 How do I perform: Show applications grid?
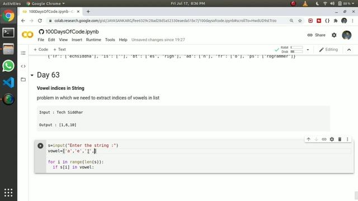[x=8, y=193]
